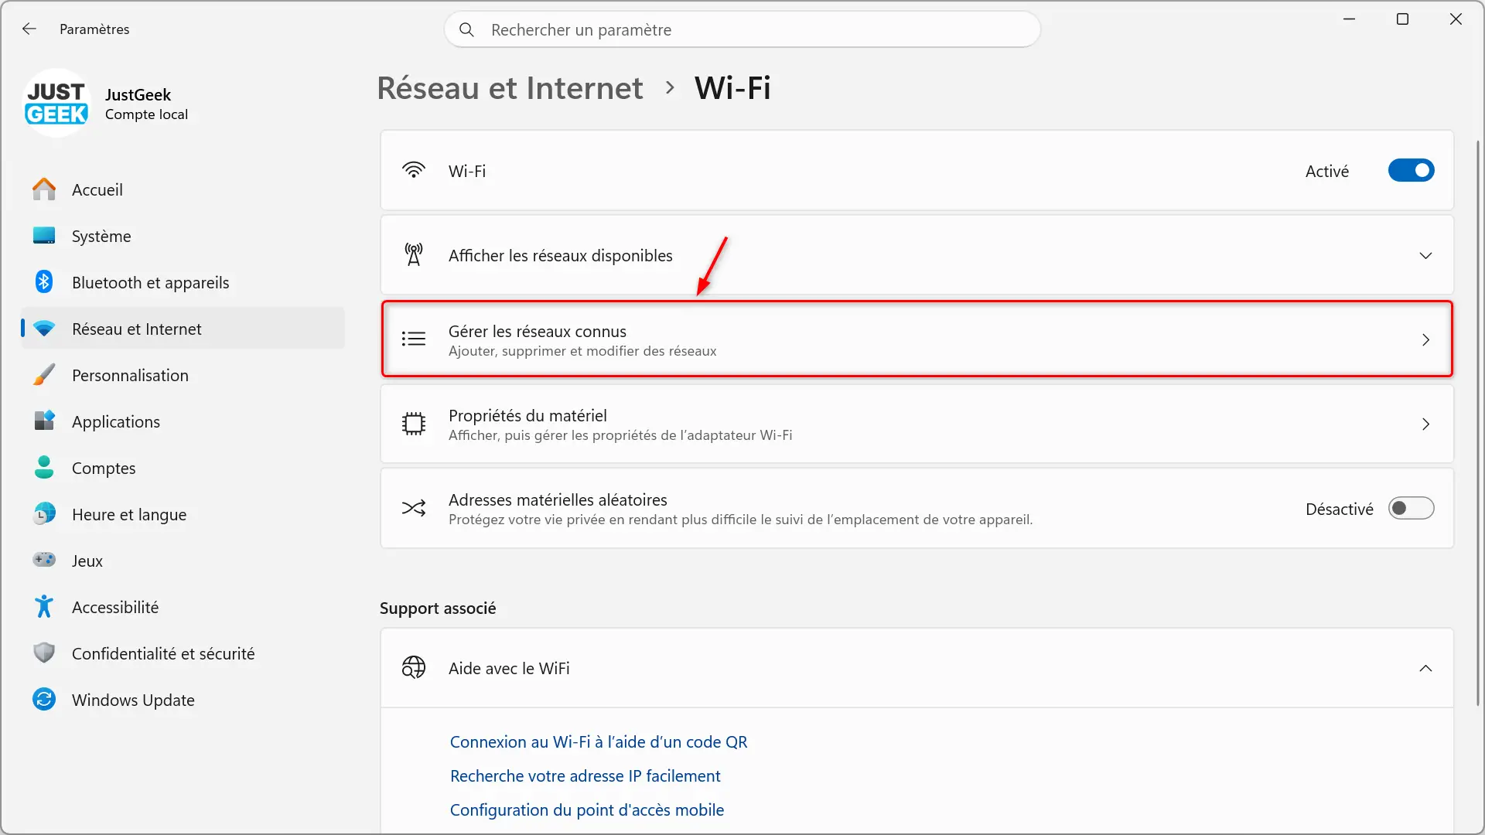Open Applications in sidebar

tap(183, 421)
